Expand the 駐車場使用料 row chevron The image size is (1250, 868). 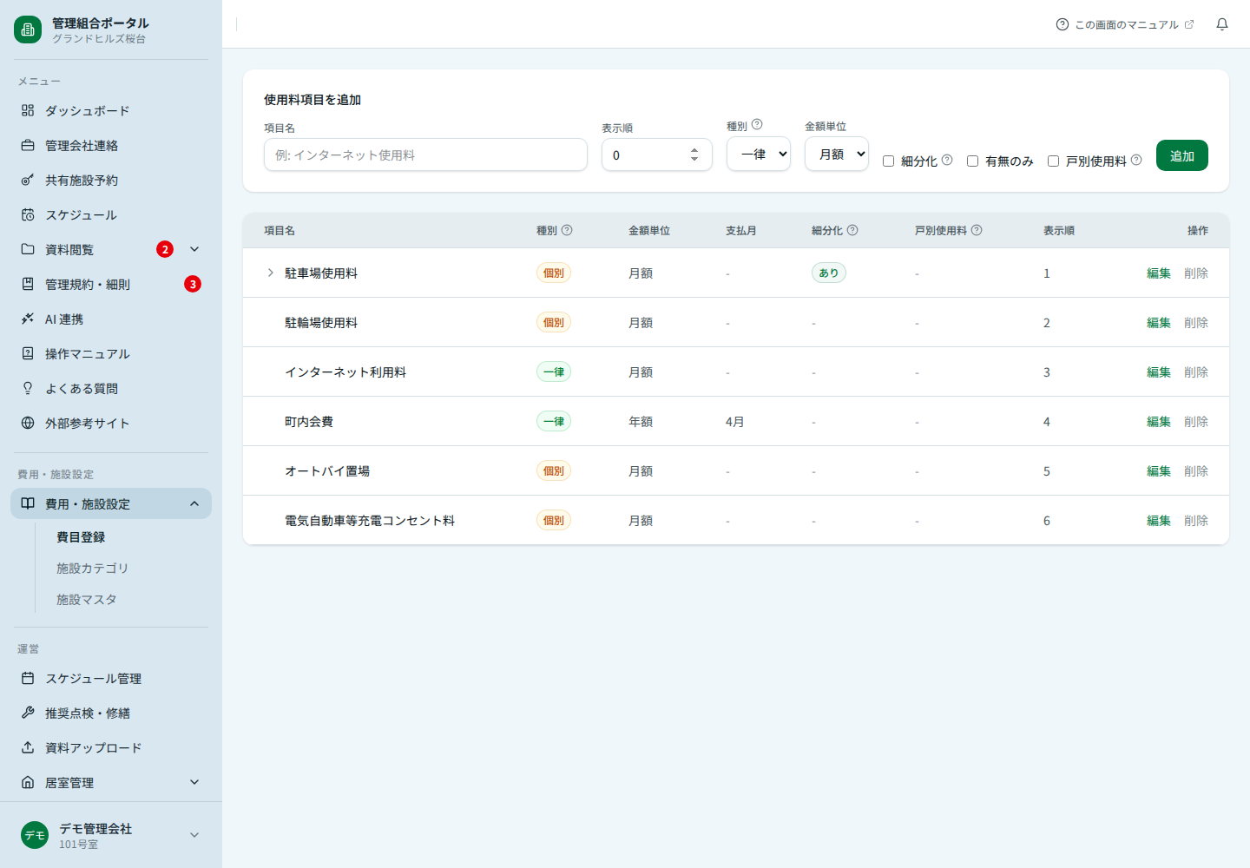tap(271, 273)
